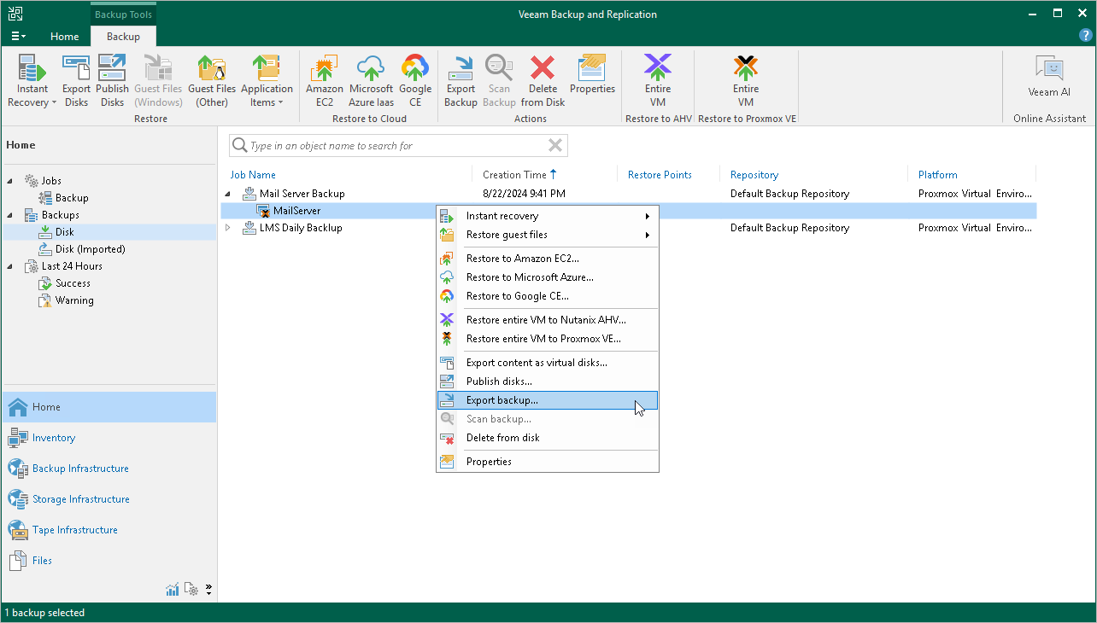Open the main application menu button
The image size is (1097, 623).
19,37
